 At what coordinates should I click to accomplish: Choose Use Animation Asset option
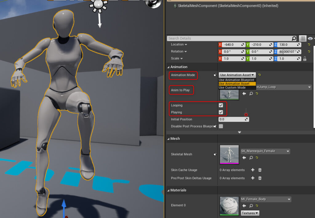pos(237,84)
